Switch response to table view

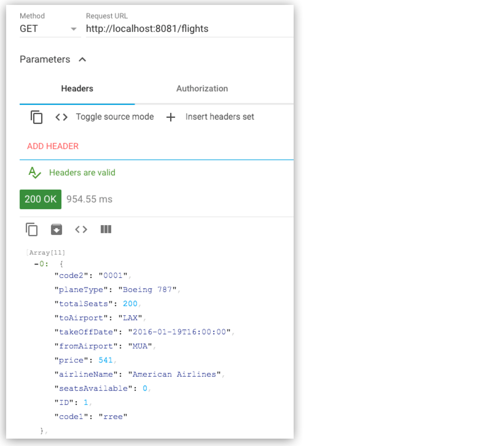pyautogui.click(x=106, y=229)
